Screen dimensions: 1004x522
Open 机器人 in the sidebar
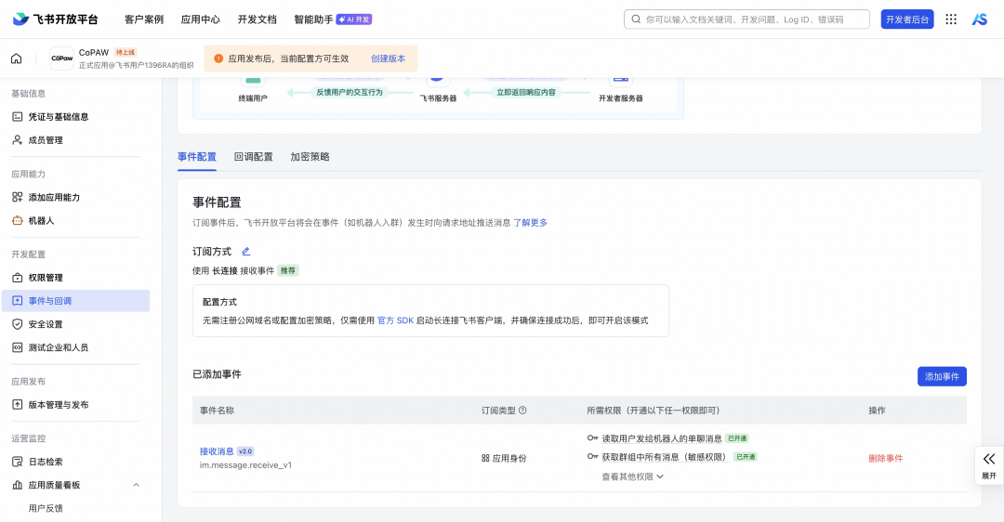[41, 220]
